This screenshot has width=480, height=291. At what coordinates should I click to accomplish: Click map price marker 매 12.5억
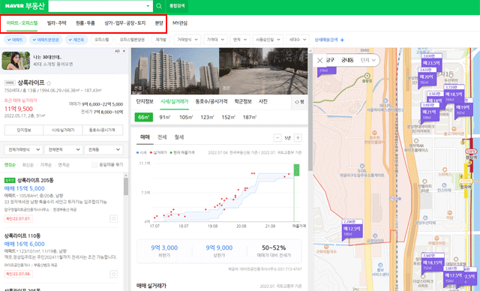tap(352, 229)
